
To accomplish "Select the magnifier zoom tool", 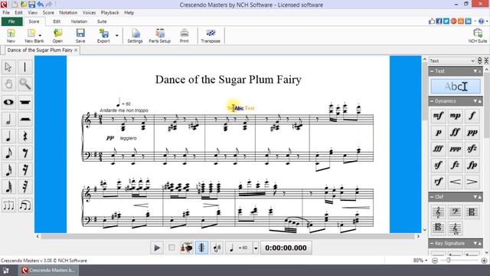I will point(25,84).
